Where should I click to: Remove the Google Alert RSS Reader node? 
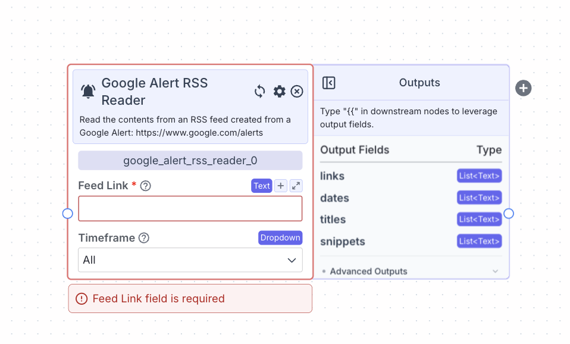296,92
